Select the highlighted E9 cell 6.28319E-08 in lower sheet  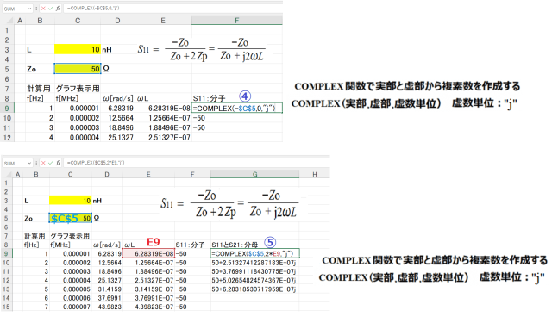(x=148, y=253)
